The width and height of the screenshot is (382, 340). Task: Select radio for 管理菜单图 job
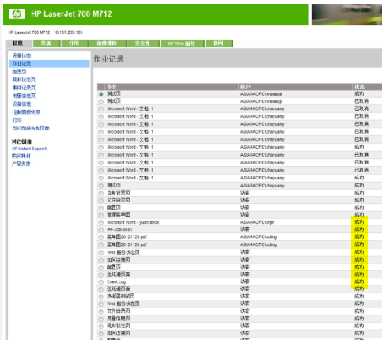(101, 215)
